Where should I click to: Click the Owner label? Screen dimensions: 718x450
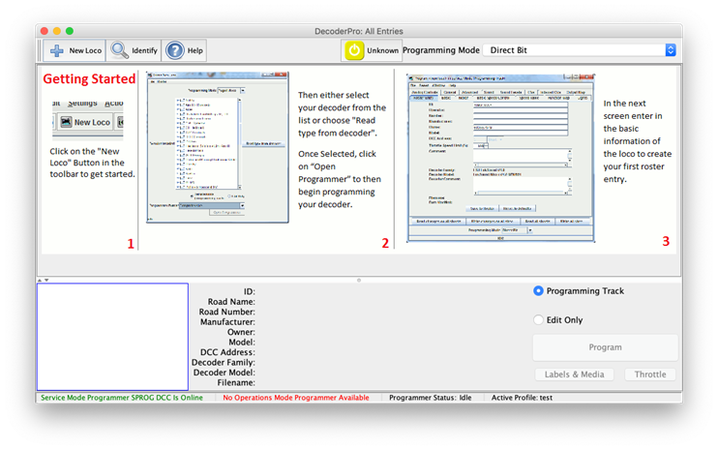tap(241, 332)
